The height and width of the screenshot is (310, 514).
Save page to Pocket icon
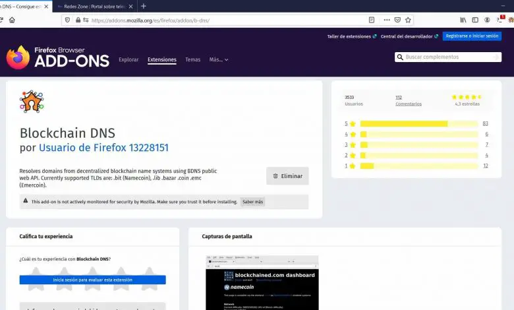click(397, 20)
